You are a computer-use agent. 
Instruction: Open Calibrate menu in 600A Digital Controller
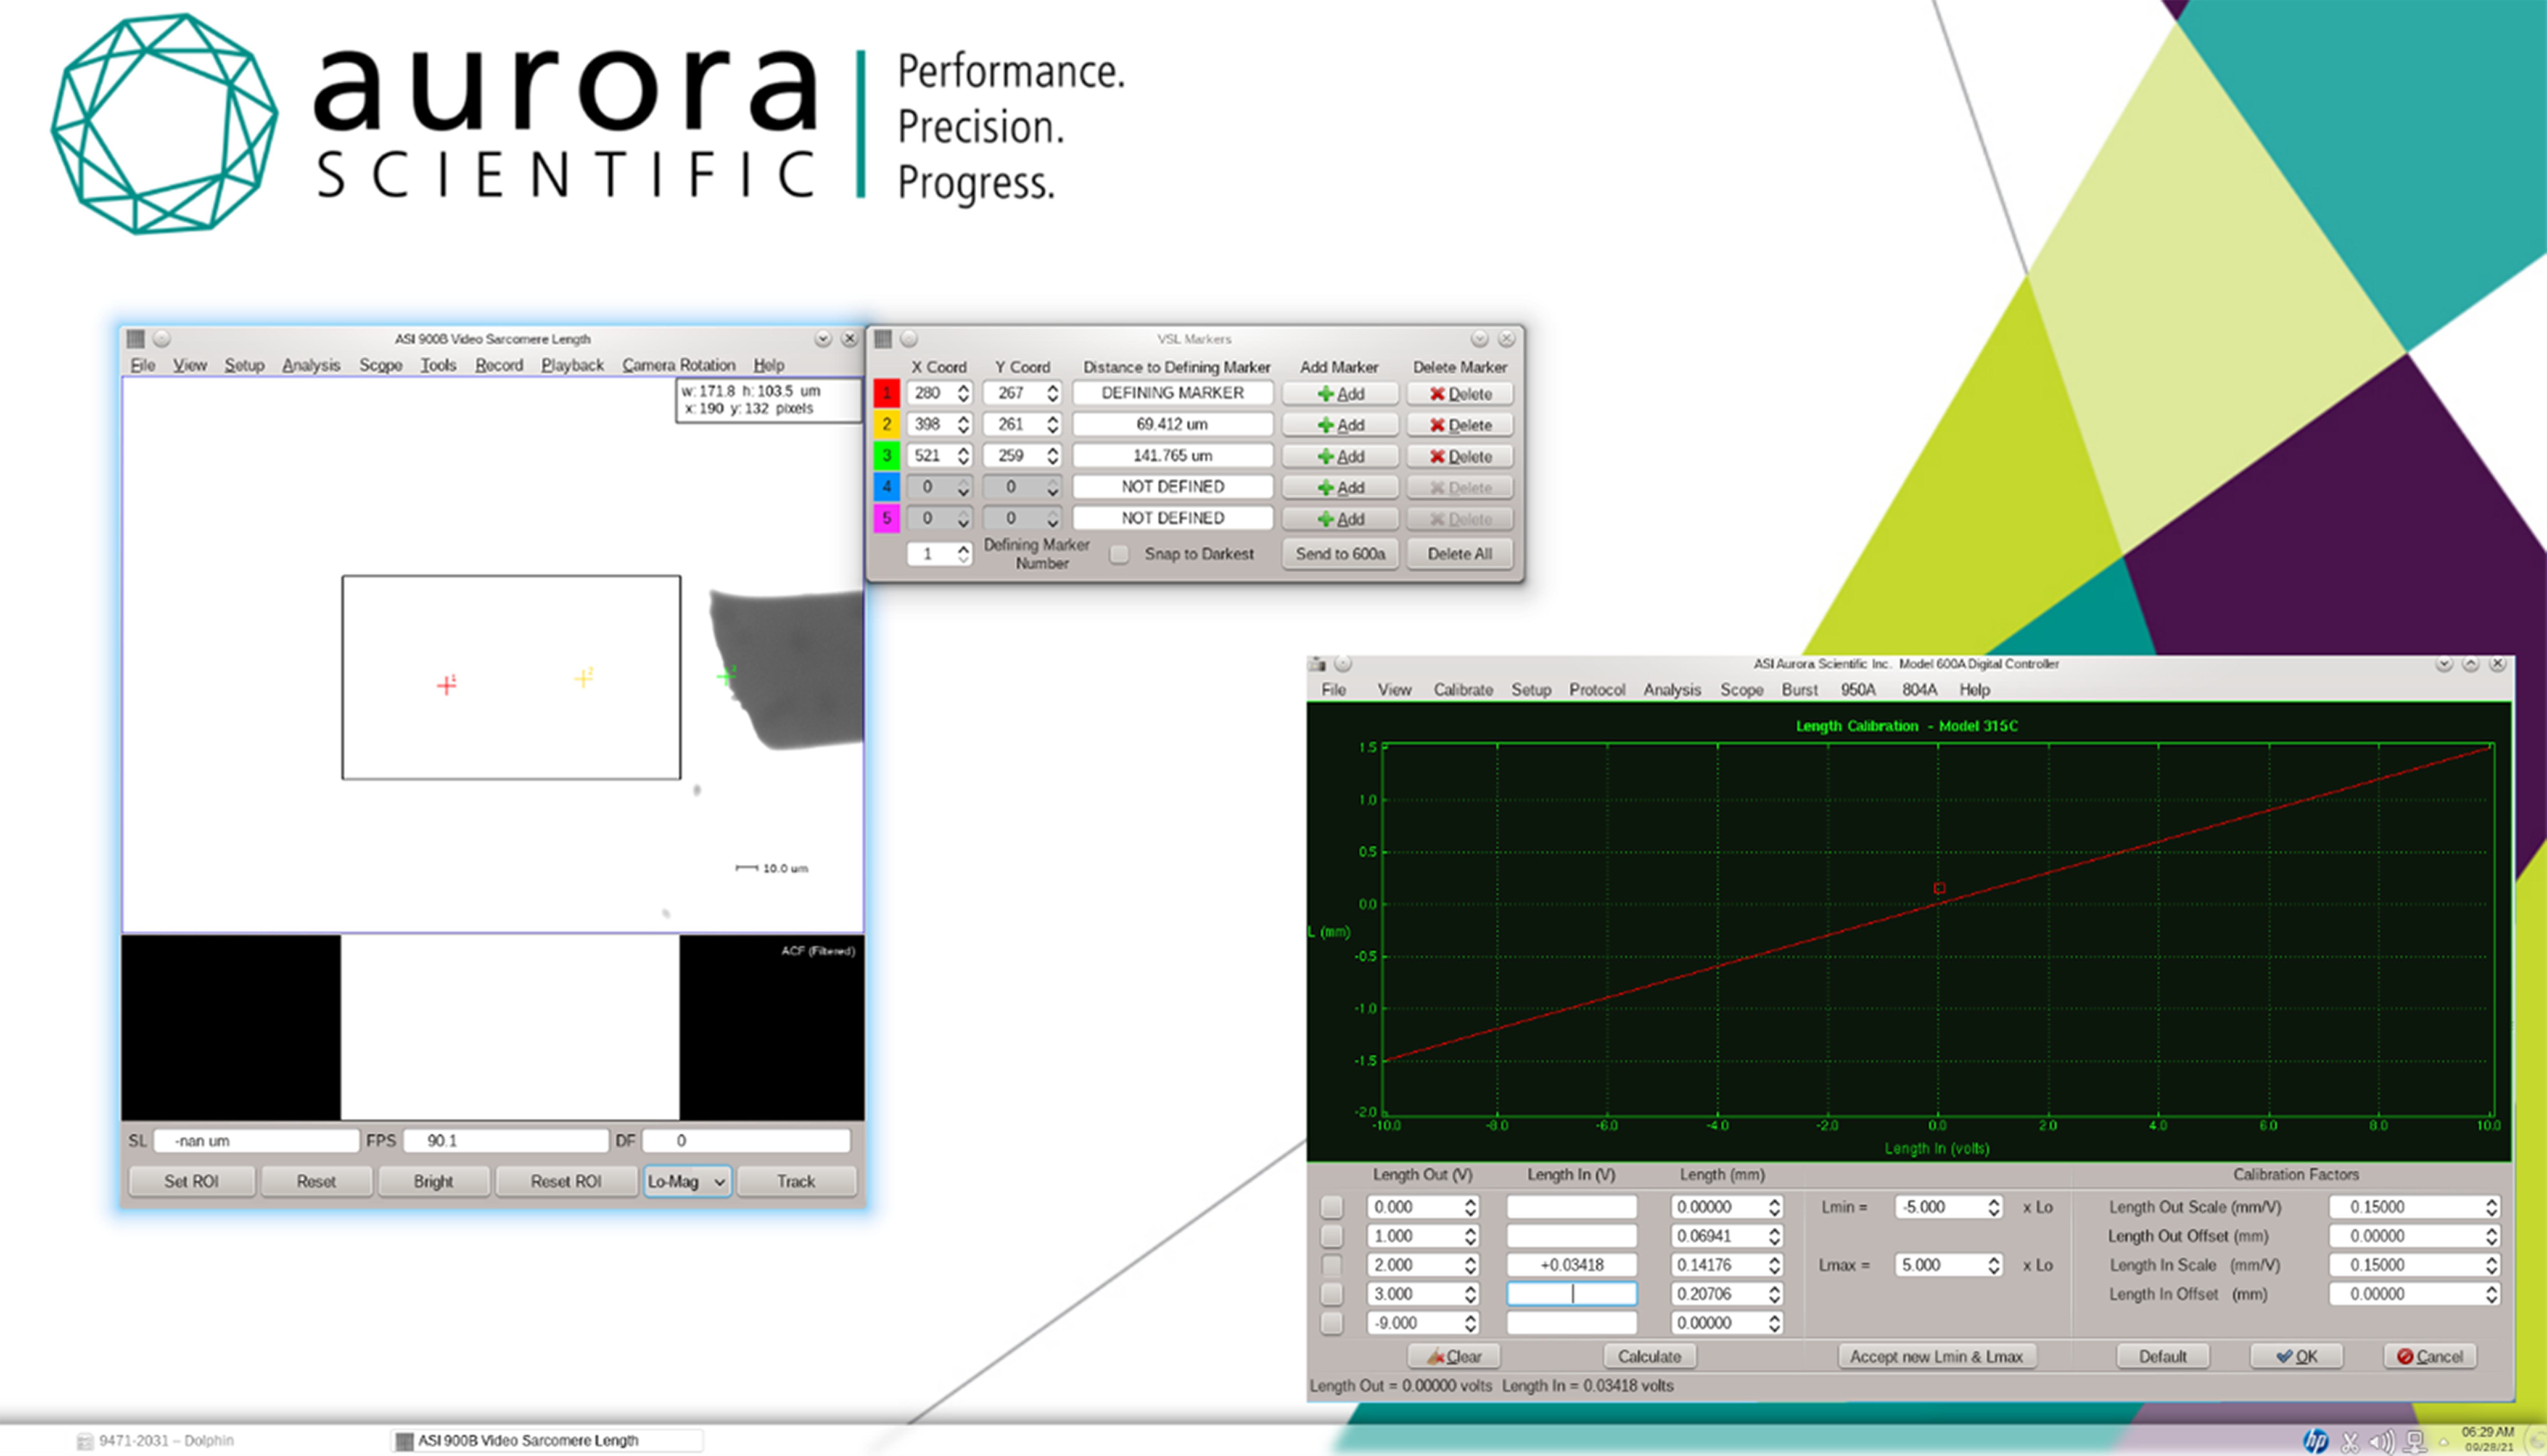(x=1463, y=690)
